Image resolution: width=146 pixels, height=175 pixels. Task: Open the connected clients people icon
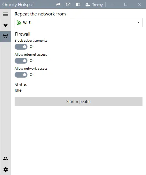coord(6,158)
